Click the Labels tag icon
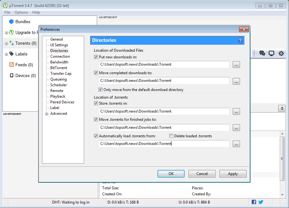The width and height of the screenshot is (289, 208). pyautogui.click(x=11, y=54)
